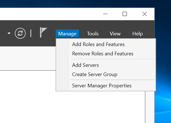Minimize the Server Manager window
The image size is (171, 123).
point(105,14)
